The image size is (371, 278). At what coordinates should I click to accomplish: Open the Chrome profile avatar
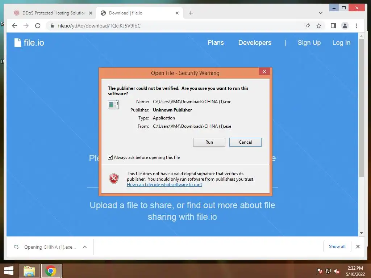(x=345, y=26)
